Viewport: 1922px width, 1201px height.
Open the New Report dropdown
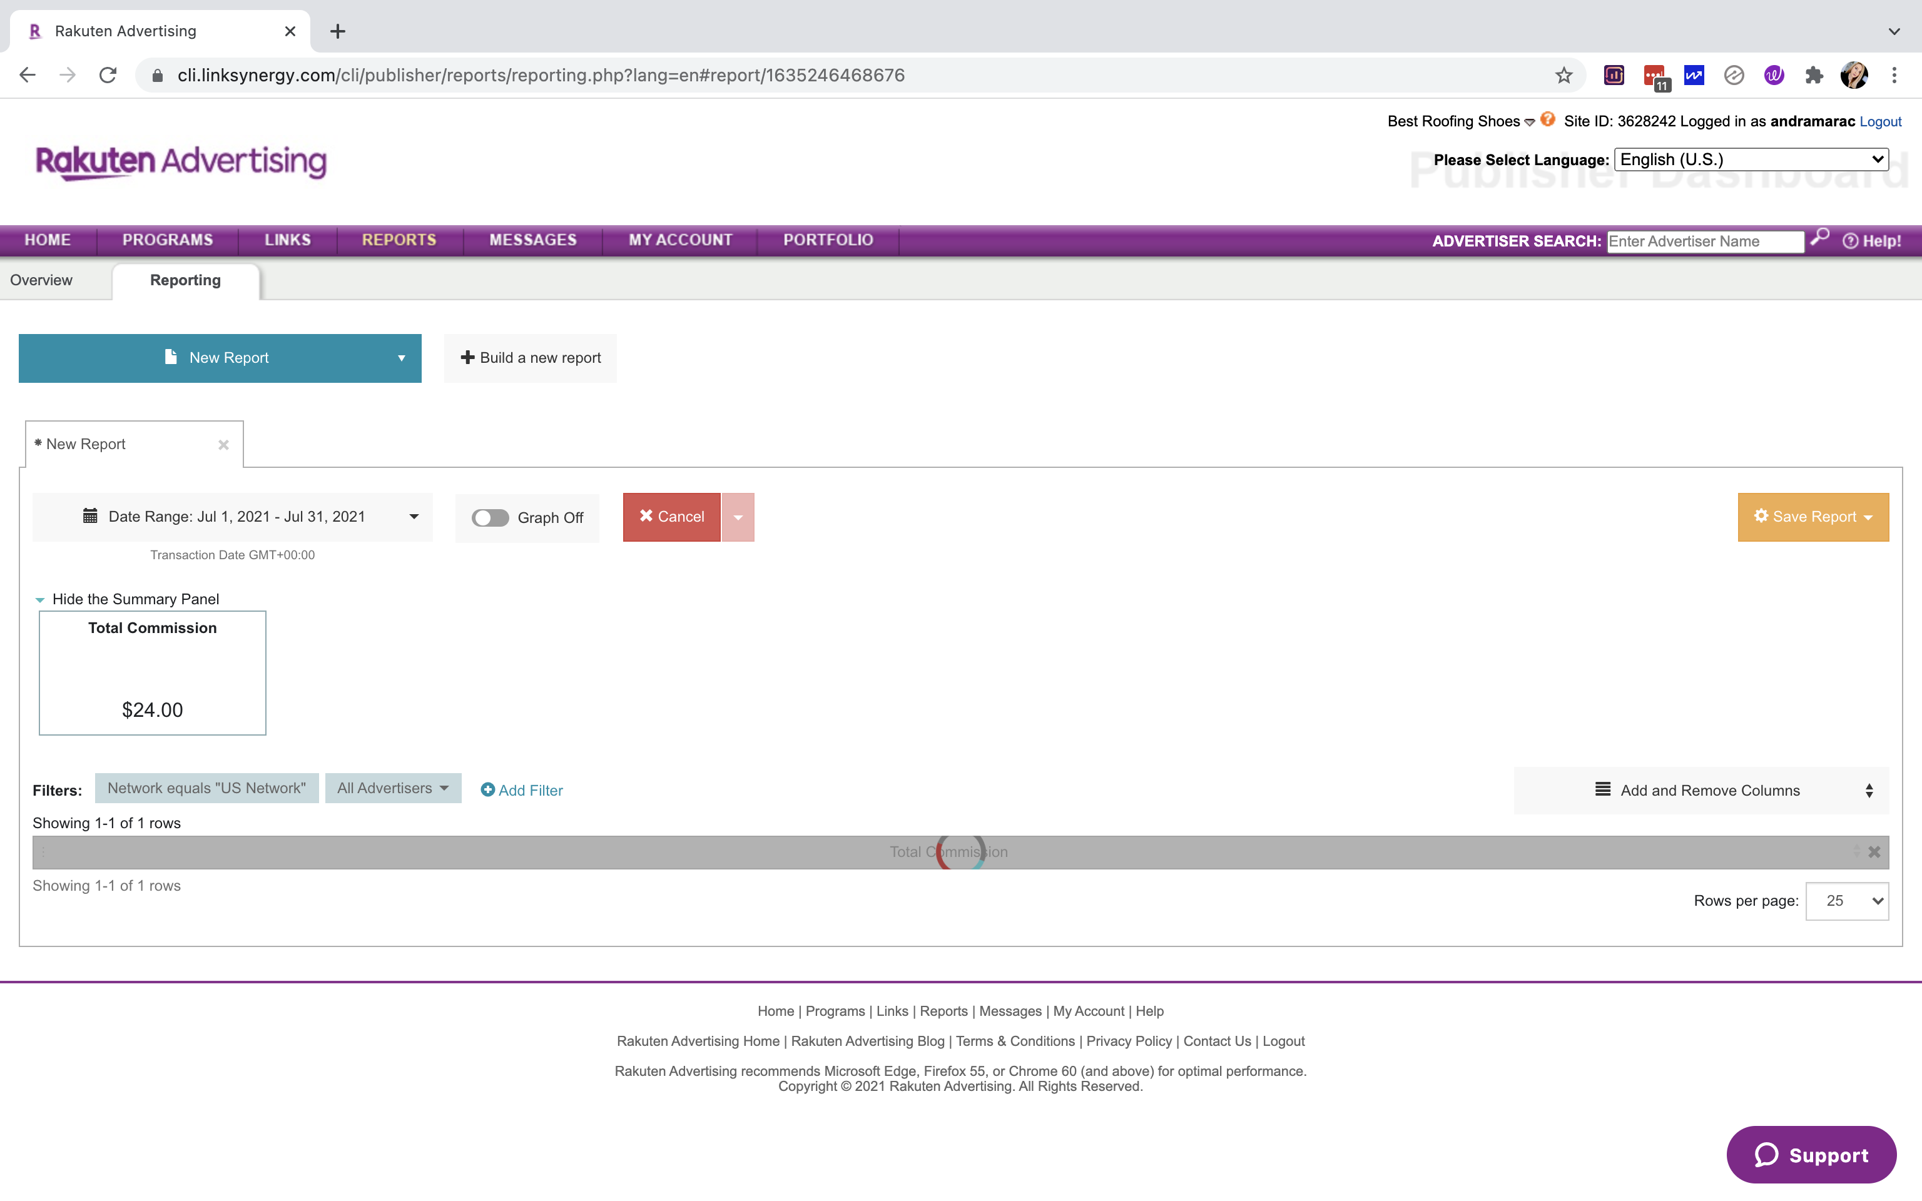(220, 358)
